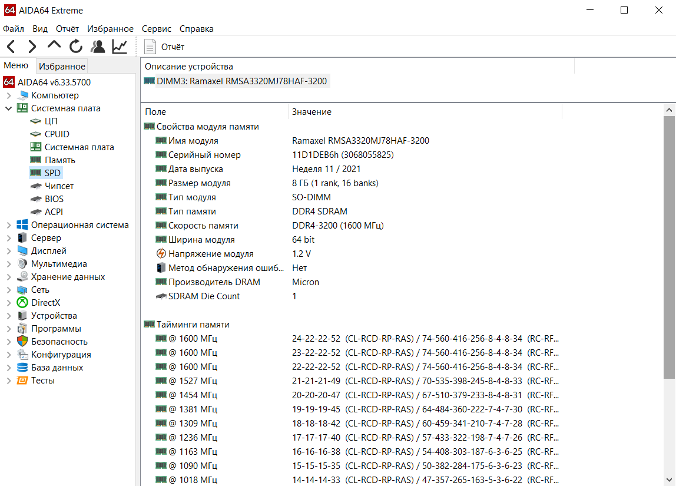676x486 pixels.
Task: Click the ЦП processor chip icon
Action: [x=36, y=121]
